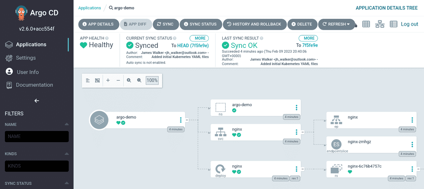Click the rev:1 badge on nginx deploy node
Screen dimensions: 424x189
pyautogui.click(x=295, y=178)
